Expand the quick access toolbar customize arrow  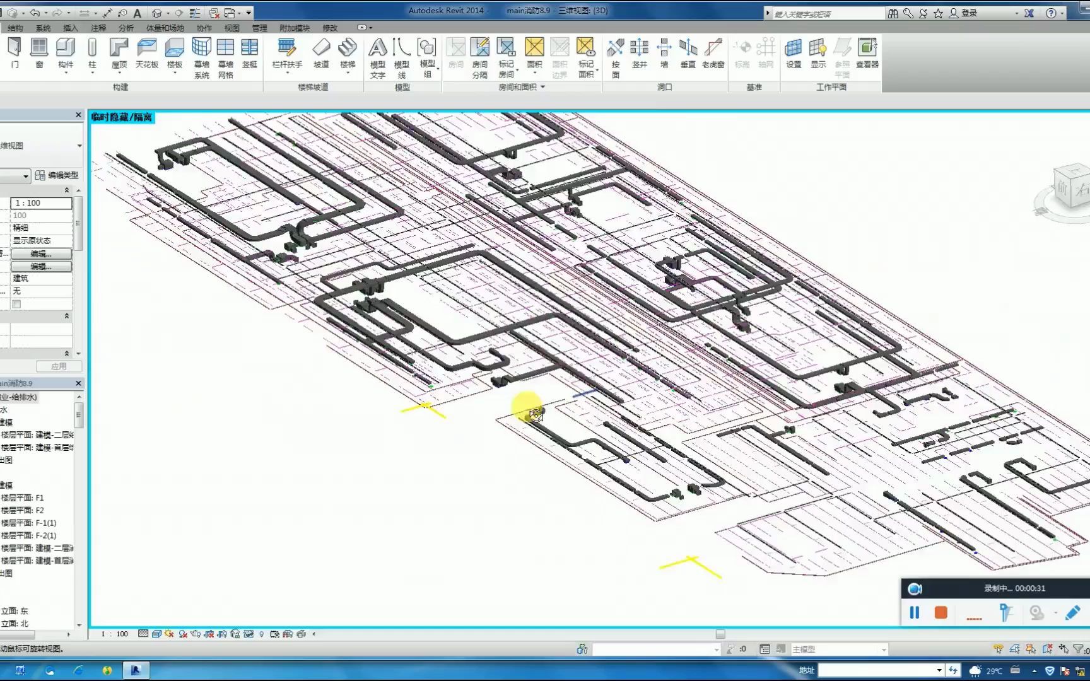(x=249, y=13)
